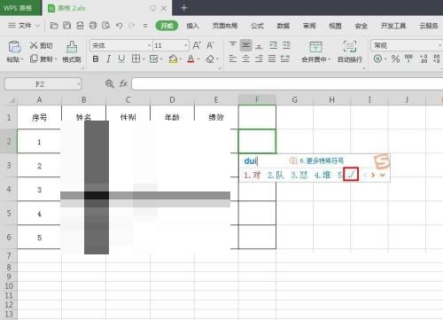Click the Save icon

pyautogui.click(x=67, y=26)
